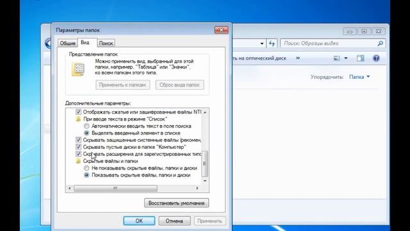Select Автоматически вводить текст в поле поиска
This screenshot has width=410, height=231.
86,126
